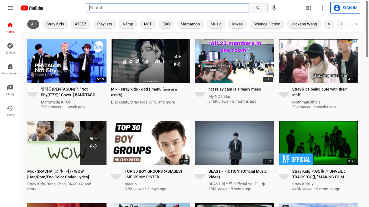This screenshot has height=207, width=369.
Task: Select the Jackson Wang filter chip
Action: 304,24
